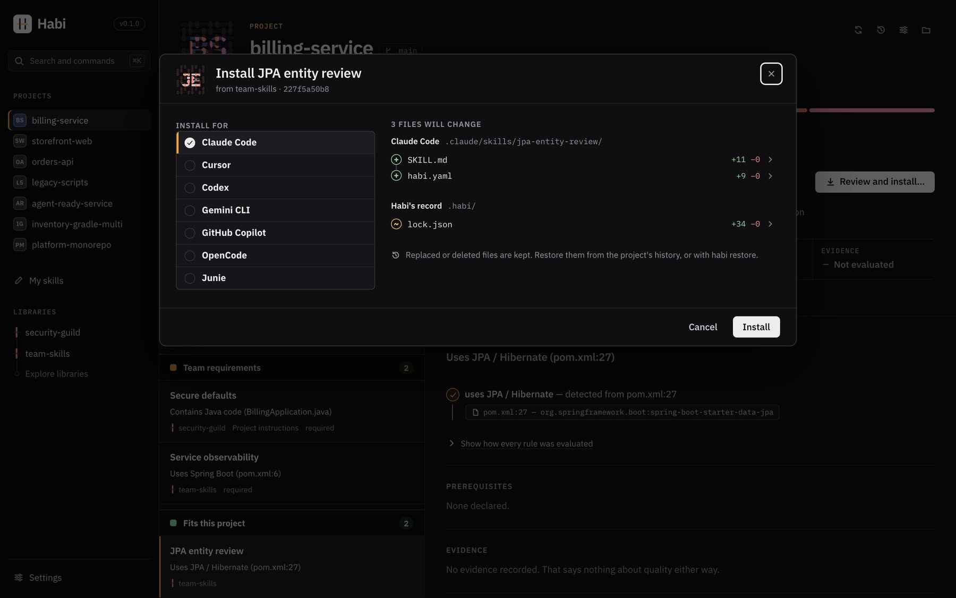
Task: Expand the lock.json diff chevron
Action: tap(770, 224)
